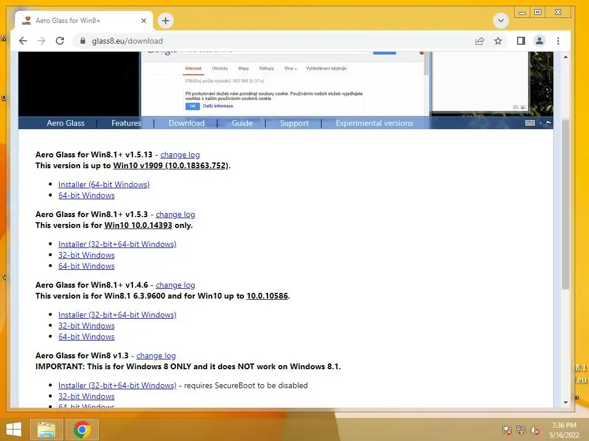Download 64-bit Windows under v1.4.6
This screenshot has width=589, height=441.
(86, 336)
